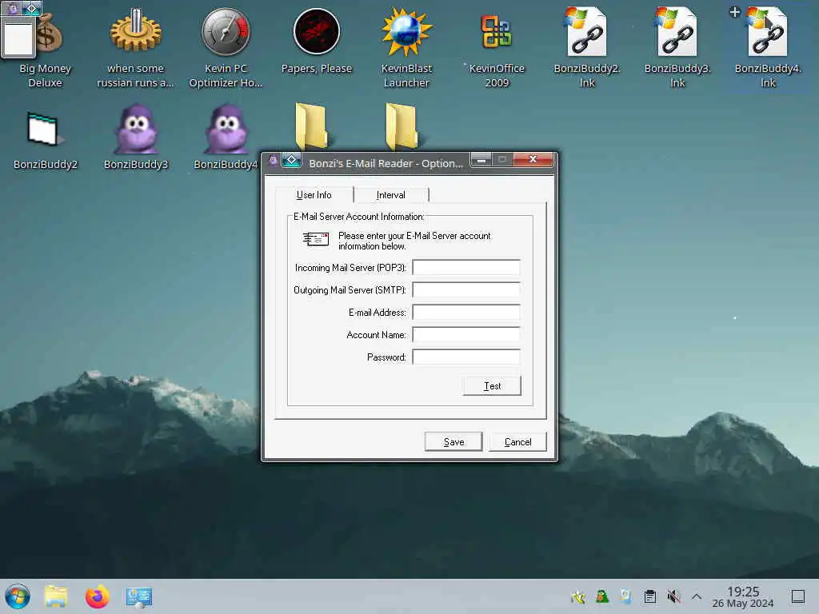This screenshot has width=819, height=614.
Task: Focus the Account Name field
Action: pyautogui.click(x=466, y=335)
